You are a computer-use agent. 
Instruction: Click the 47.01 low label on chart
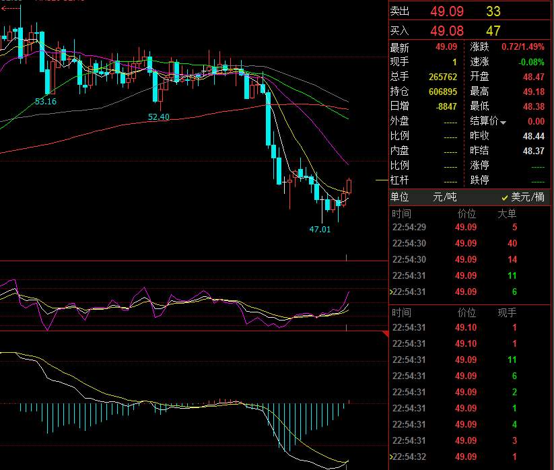click(x=320, y=230)
